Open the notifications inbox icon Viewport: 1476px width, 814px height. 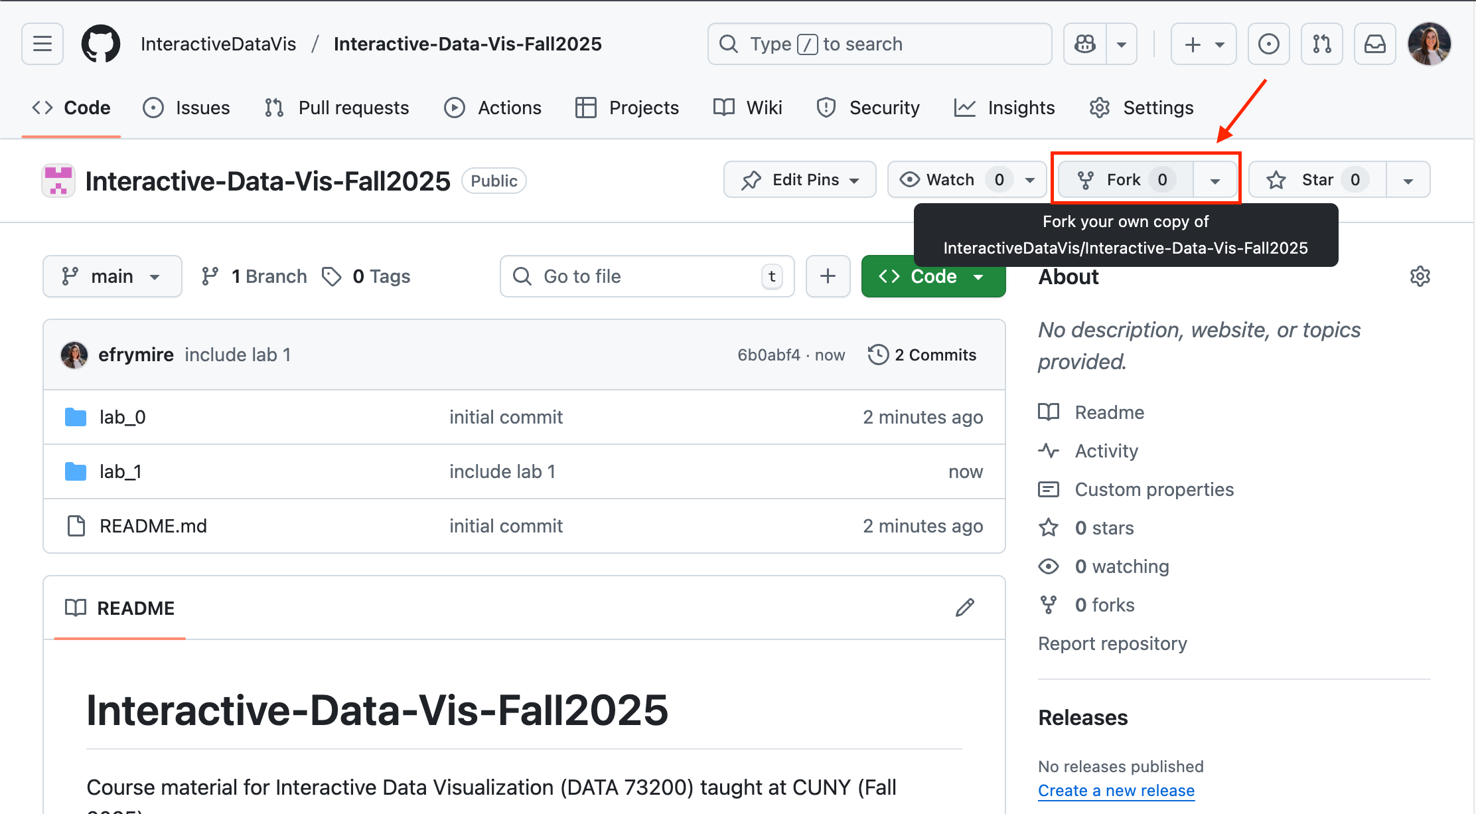1374,44
